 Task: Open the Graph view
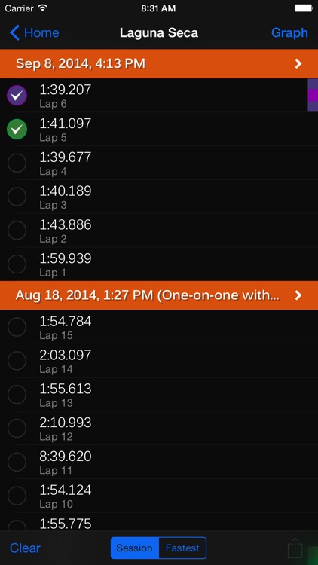[x=289, y=33]
